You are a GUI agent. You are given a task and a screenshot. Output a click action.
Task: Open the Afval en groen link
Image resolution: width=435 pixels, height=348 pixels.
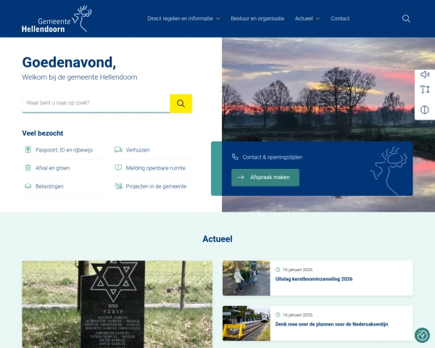point(52,168)
